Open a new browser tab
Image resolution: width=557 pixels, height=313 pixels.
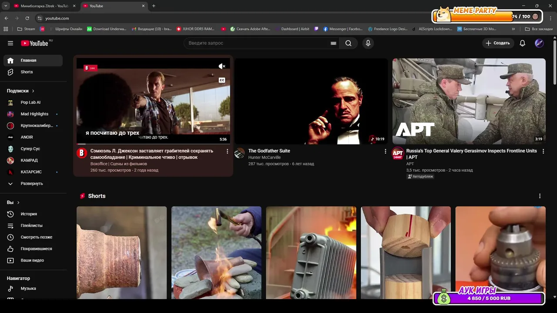(x=154, y=6)
